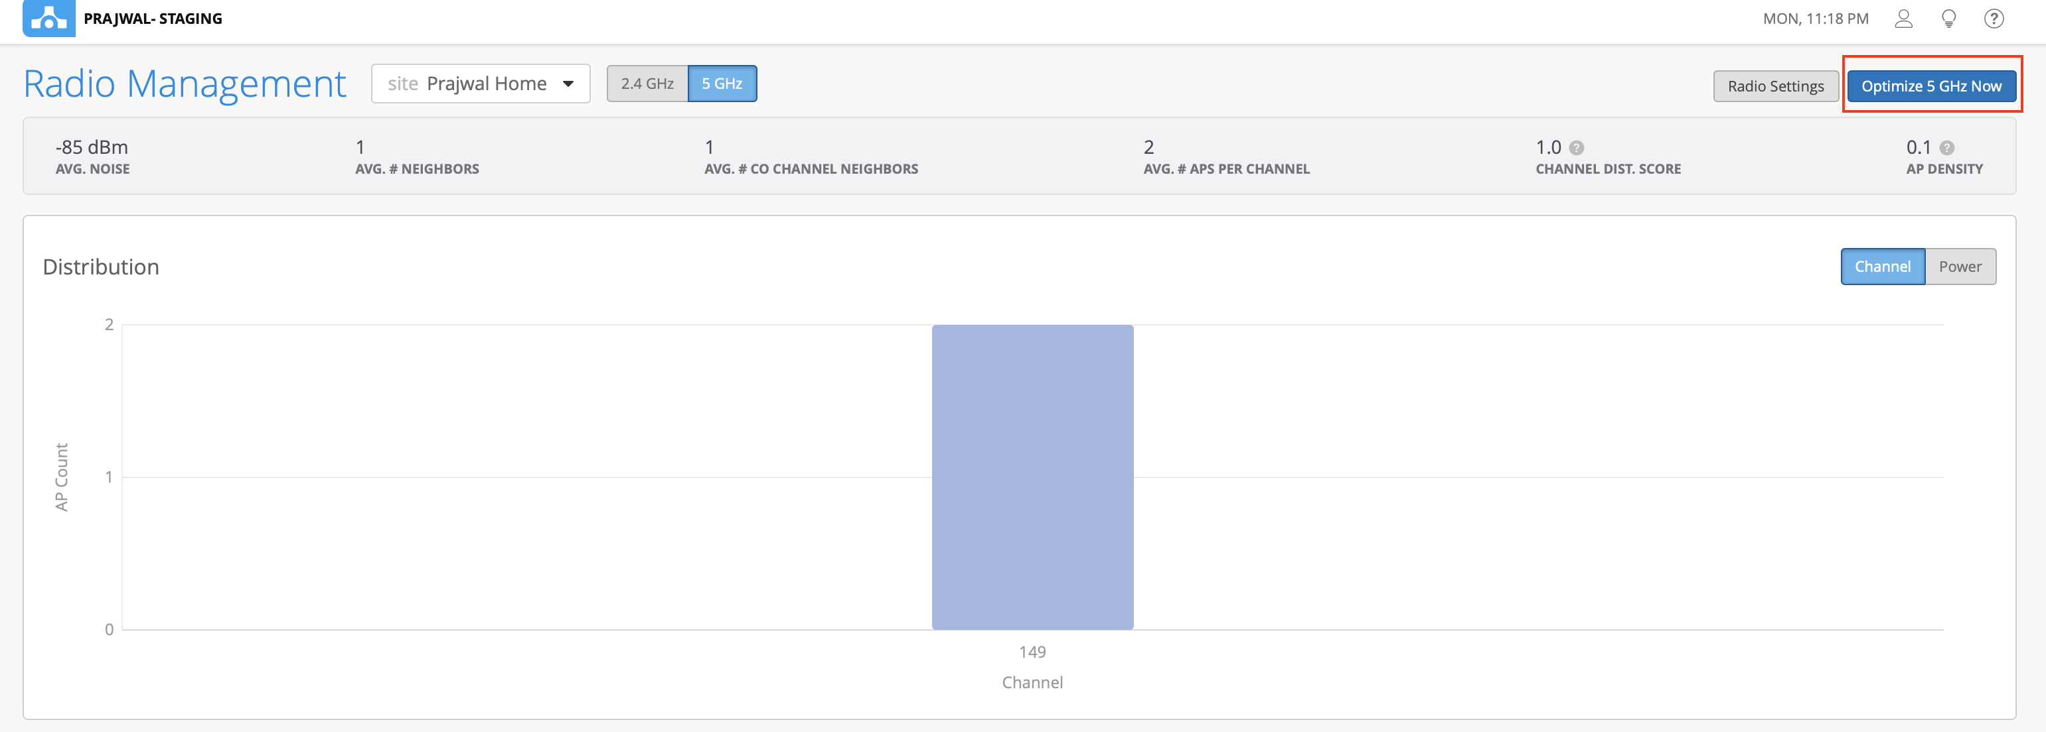Open the help question mark icon
The height and width of the screenshot is (732, 2046).
[x=1994, y=19]
